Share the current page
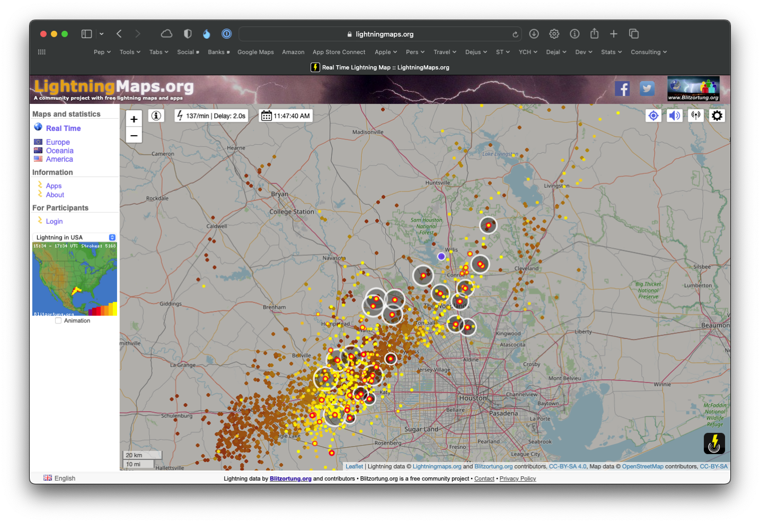The width and height of the screenshot is (760, 523). coord(595,33)
